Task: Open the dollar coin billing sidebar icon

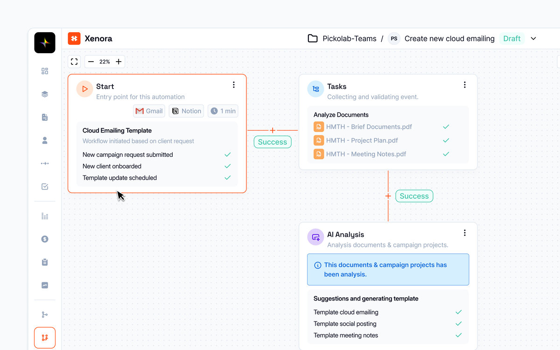Action: tap(45, 239)
